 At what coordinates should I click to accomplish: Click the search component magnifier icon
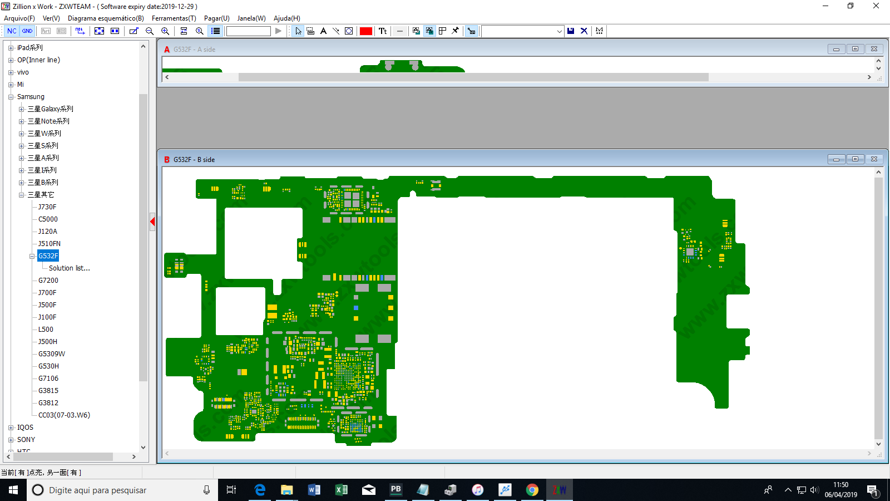(x=199, y=31)
